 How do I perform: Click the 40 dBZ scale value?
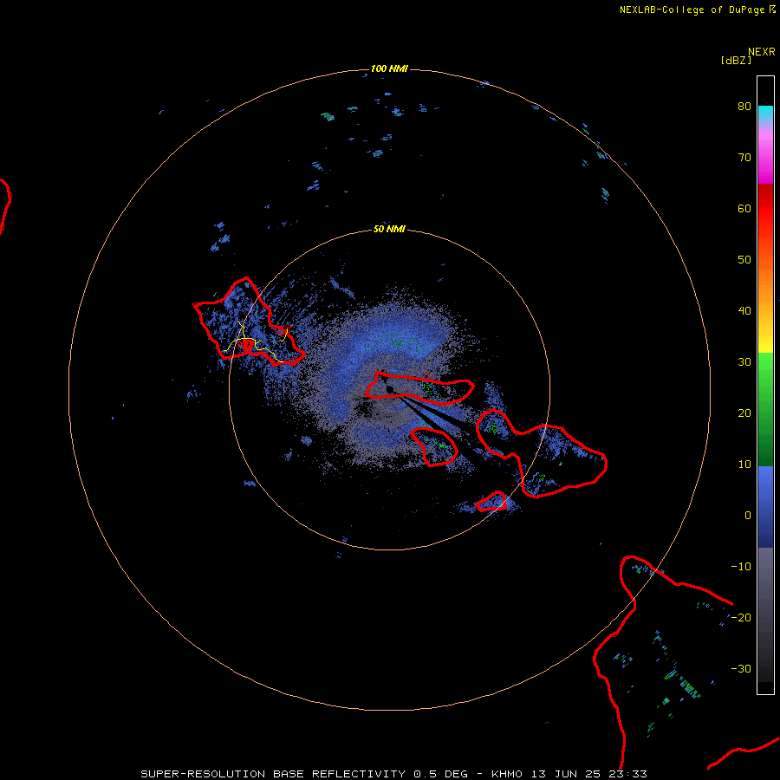coord(744,311)
